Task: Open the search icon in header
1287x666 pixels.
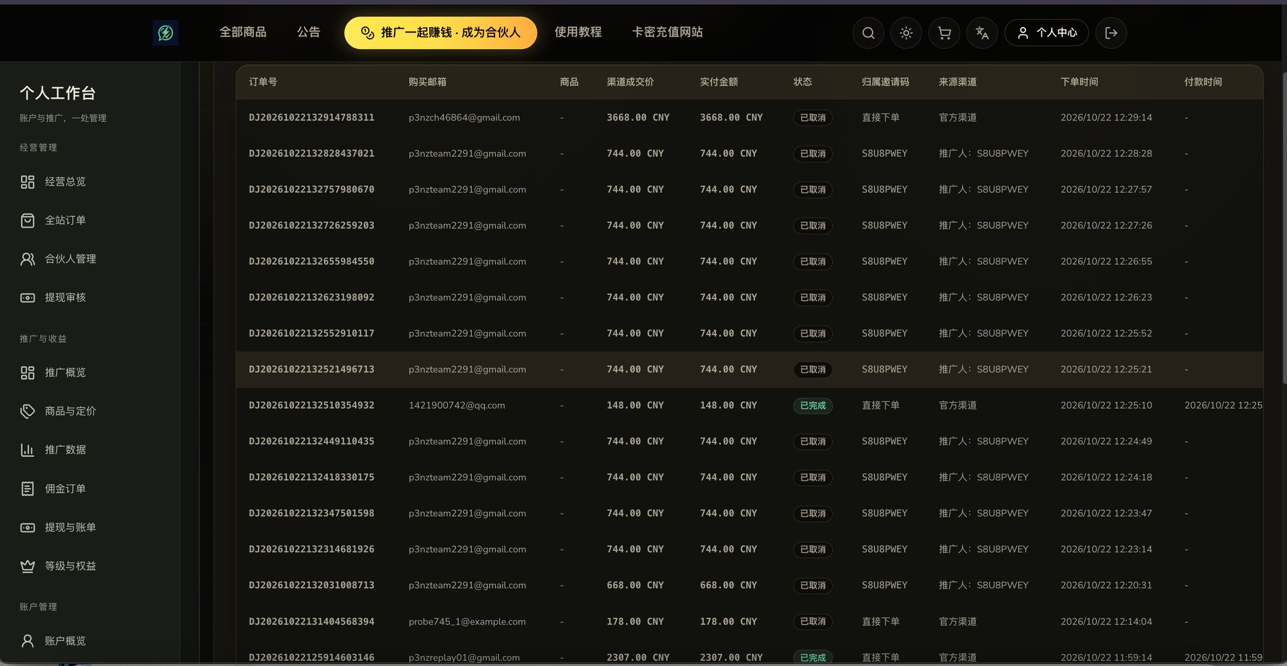Action: [868, 33]
